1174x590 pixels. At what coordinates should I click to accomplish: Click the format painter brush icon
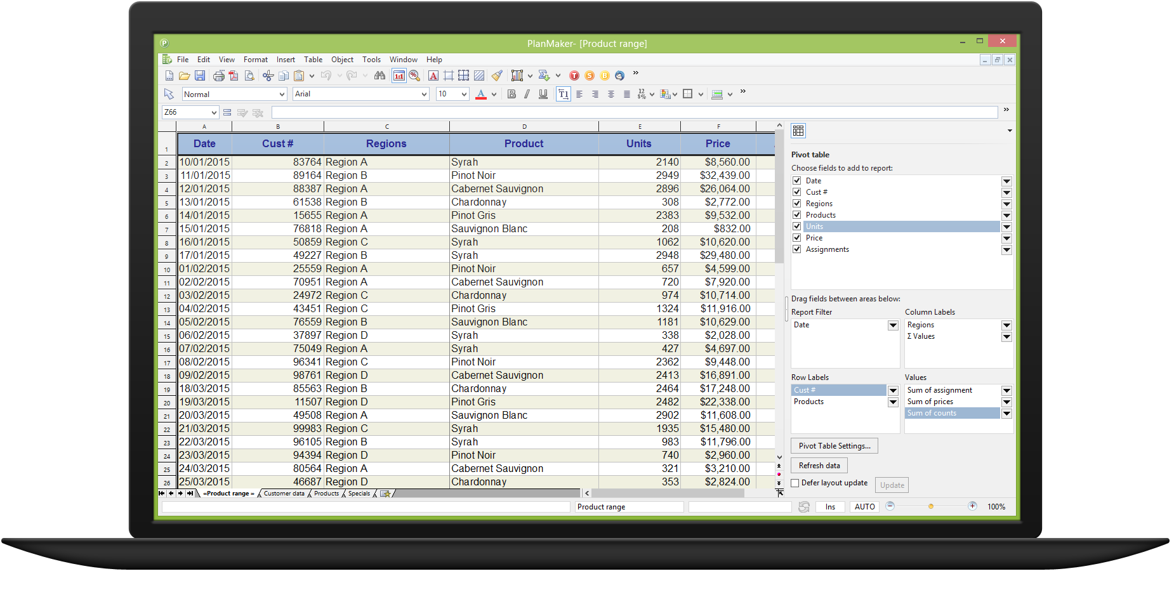coord(497,75)
